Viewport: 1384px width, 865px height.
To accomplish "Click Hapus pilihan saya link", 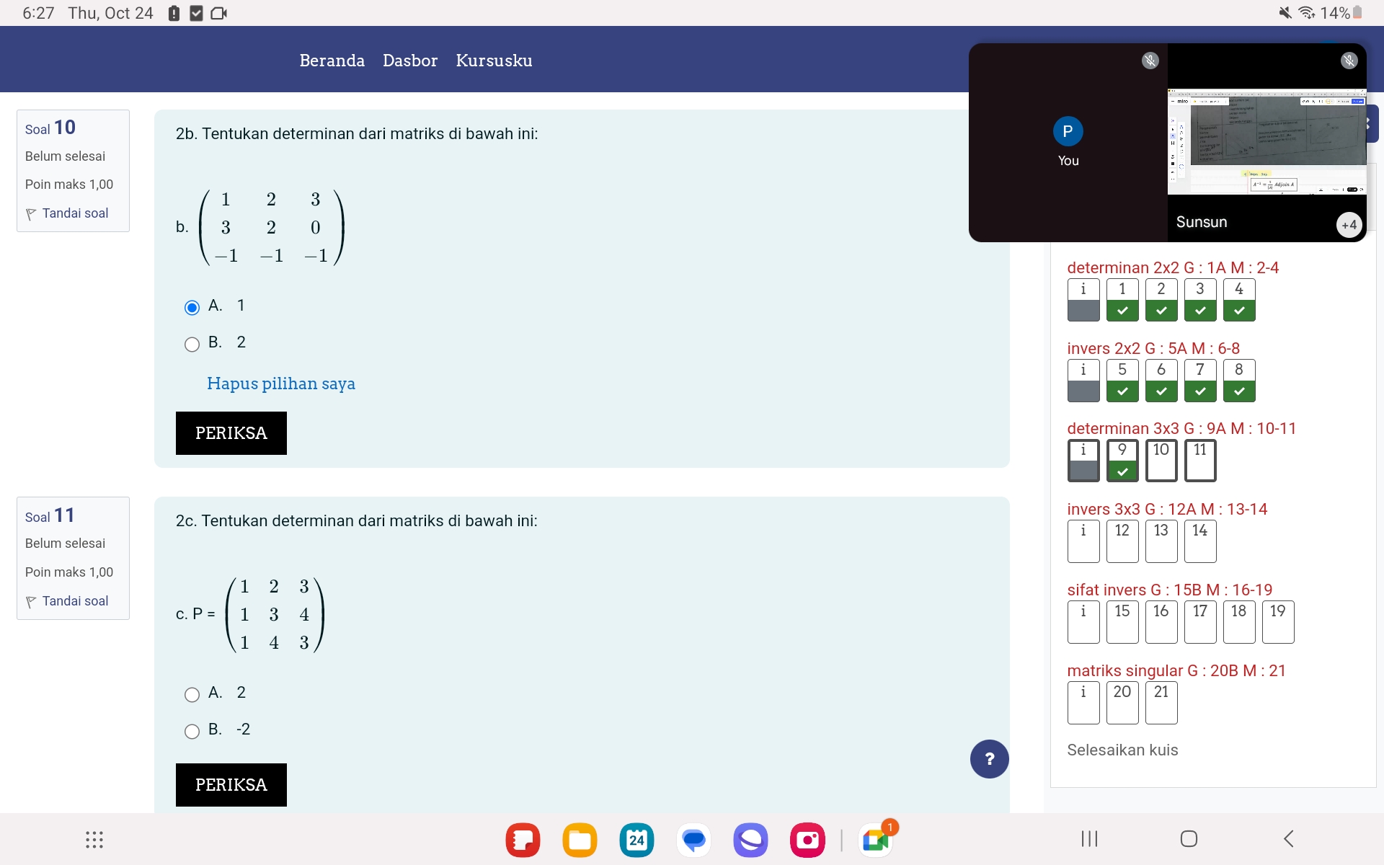I will pos(281,383).
